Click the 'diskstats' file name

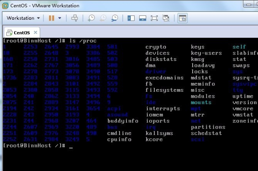[x=161, y=59]
